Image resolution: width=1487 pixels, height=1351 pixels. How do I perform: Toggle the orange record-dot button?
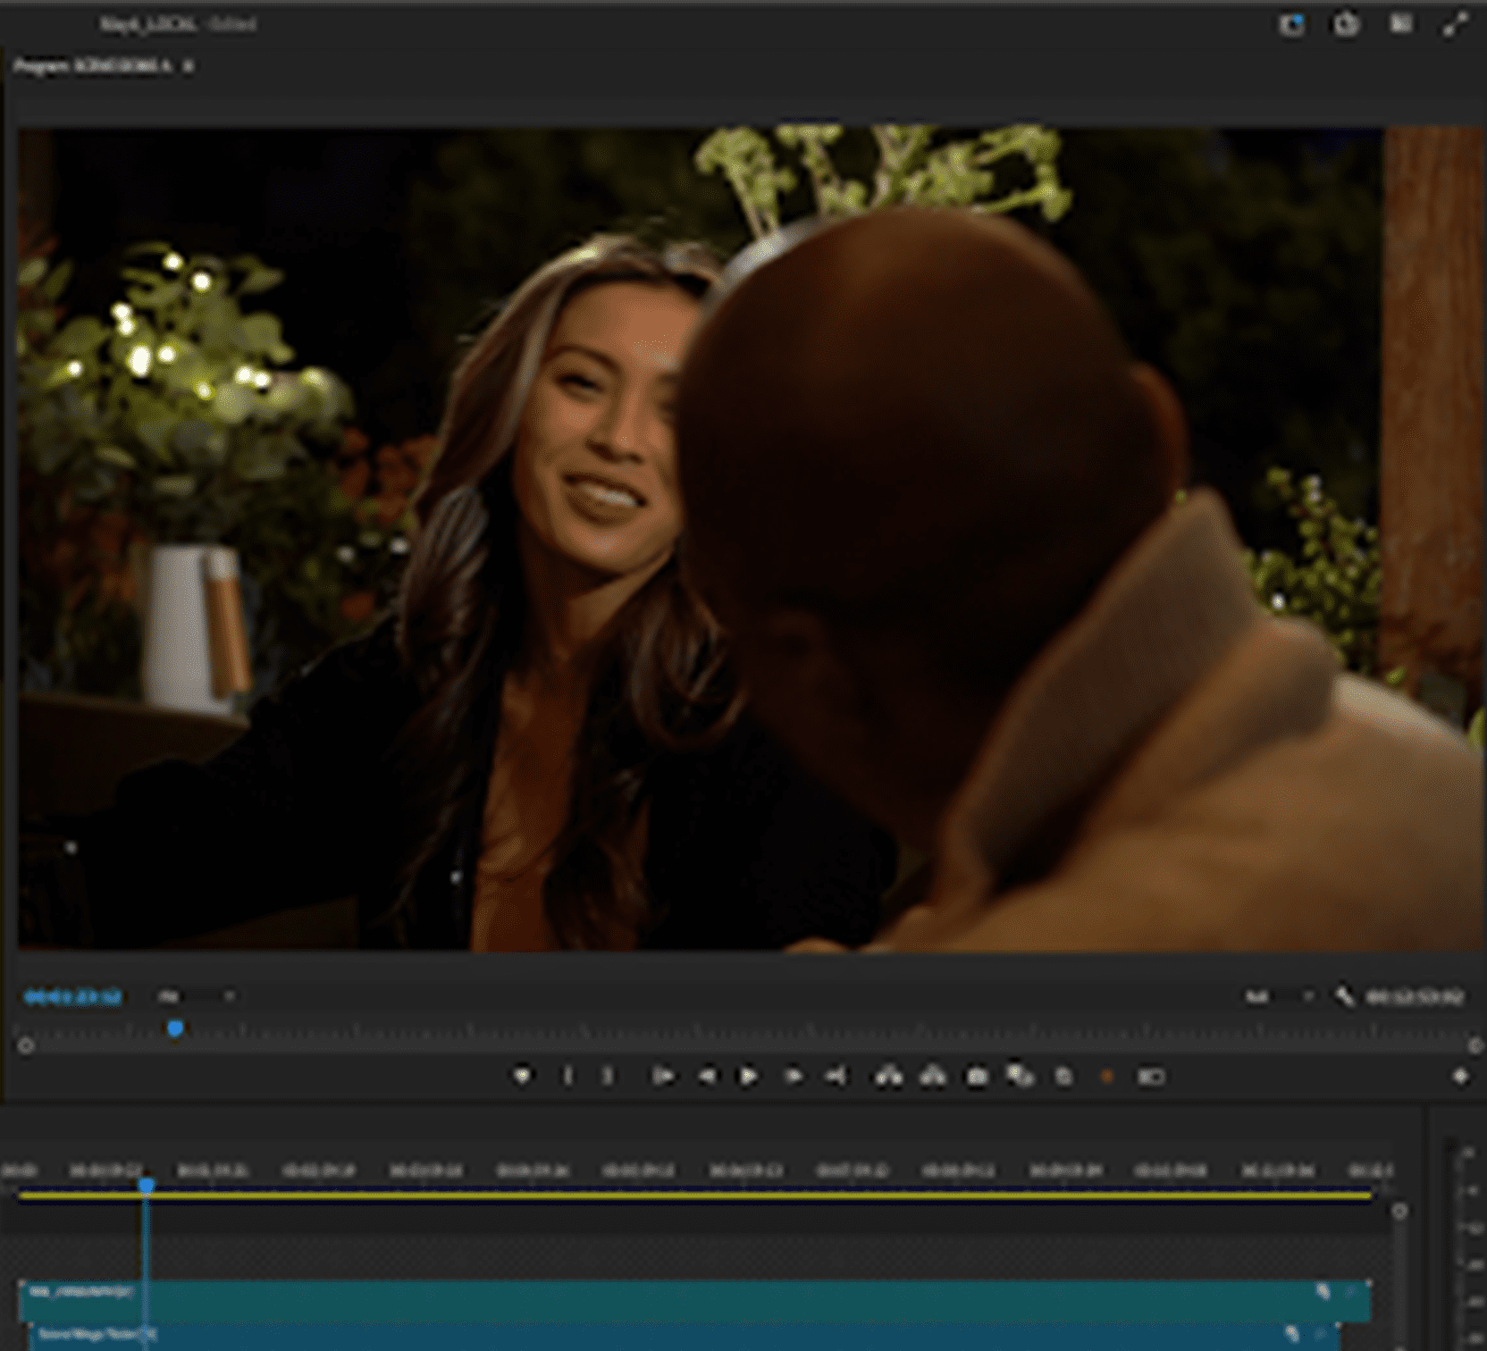pyautogui.click(x=1106, y=1076)
